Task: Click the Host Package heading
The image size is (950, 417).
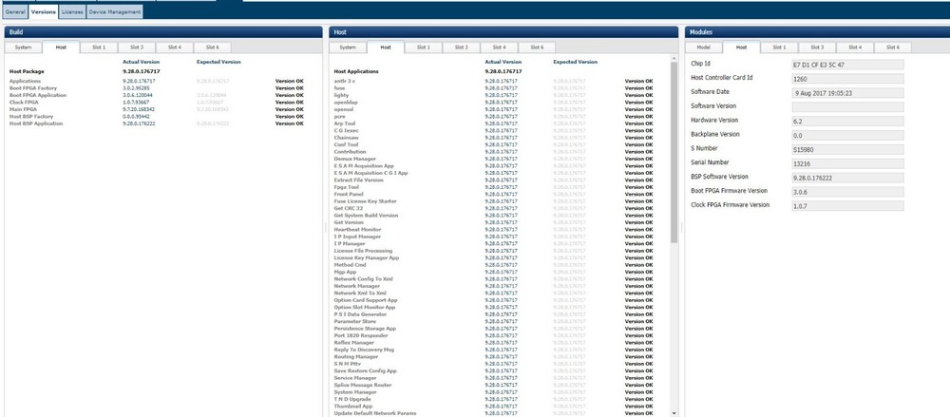Action: [x=27, y=71]
